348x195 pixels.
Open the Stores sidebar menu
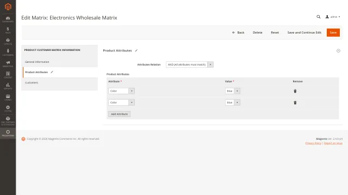click(8, 97)
